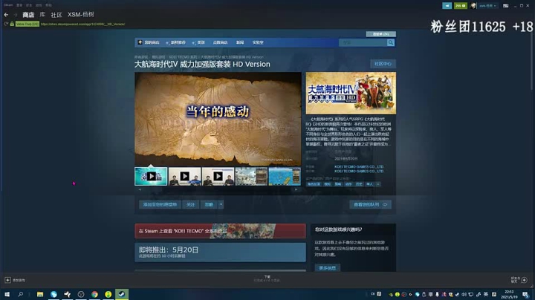Open 新闻 news link in store nav

(240, 42)
